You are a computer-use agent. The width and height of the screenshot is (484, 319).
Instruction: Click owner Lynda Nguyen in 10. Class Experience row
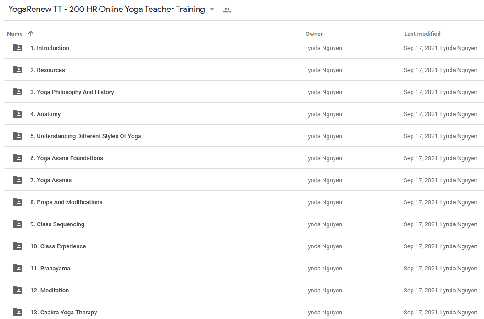[x=323, y=246]
